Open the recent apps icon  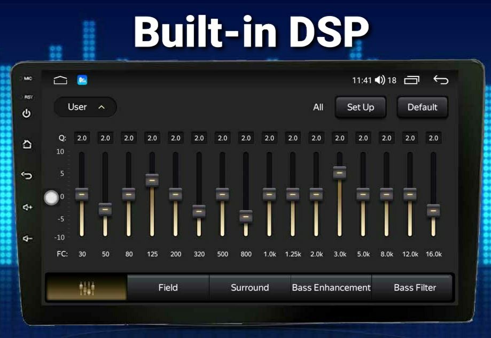(412, 80)
